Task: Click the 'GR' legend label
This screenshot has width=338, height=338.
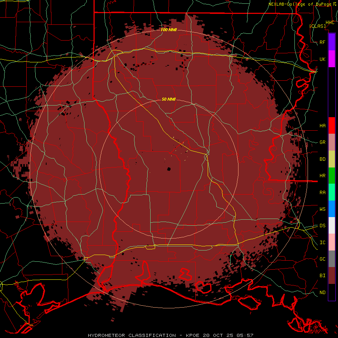Action: pos(322,142)
